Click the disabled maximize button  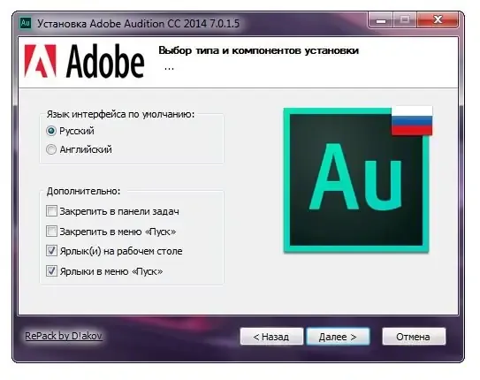coord(405,20)
